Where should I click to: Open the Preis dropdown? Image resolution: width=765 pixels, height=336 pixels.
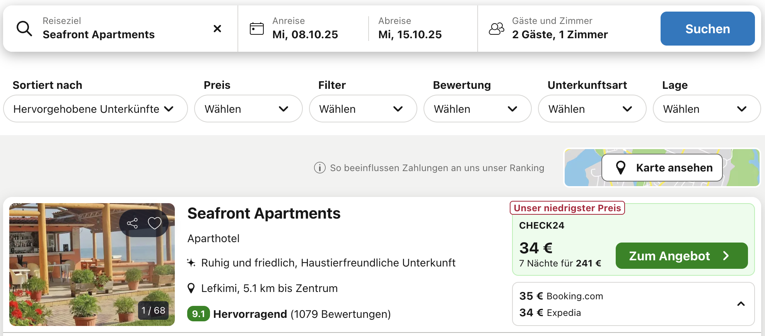[x=248, y=109]
